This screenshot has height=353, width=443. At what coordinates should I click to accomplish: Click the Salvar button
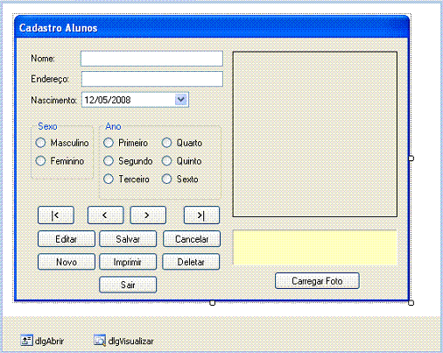(x=128, y=239)
